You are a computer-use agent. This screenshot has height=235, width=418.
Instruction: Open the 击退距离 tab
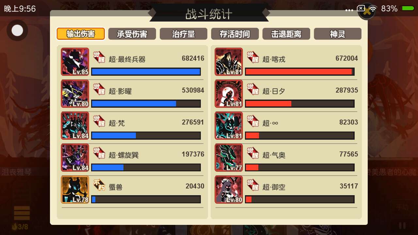tap(286, 34)
